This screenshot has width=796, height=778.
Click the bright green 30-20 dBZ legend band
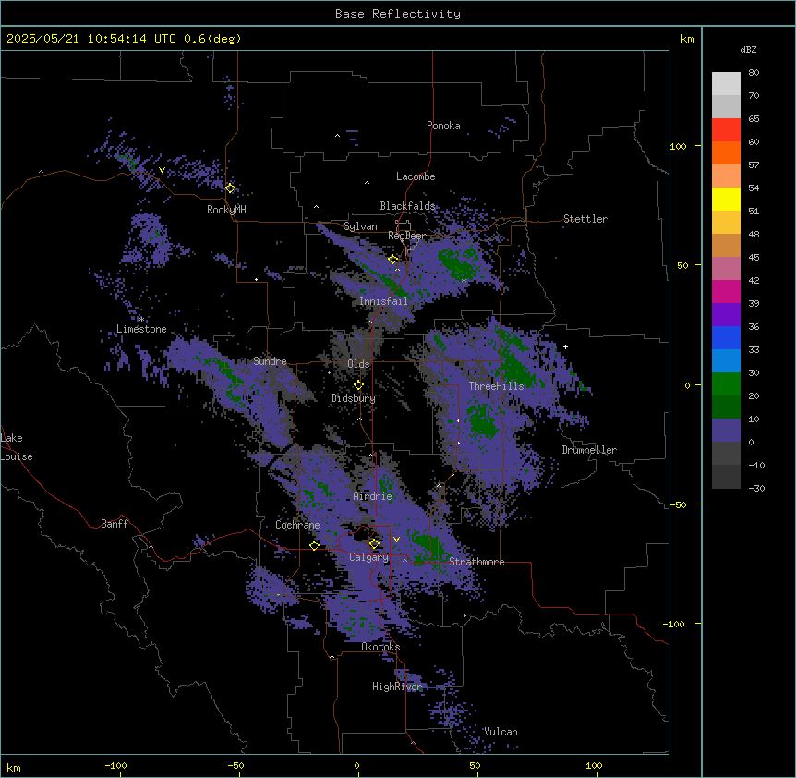click(x=726, y=384)
